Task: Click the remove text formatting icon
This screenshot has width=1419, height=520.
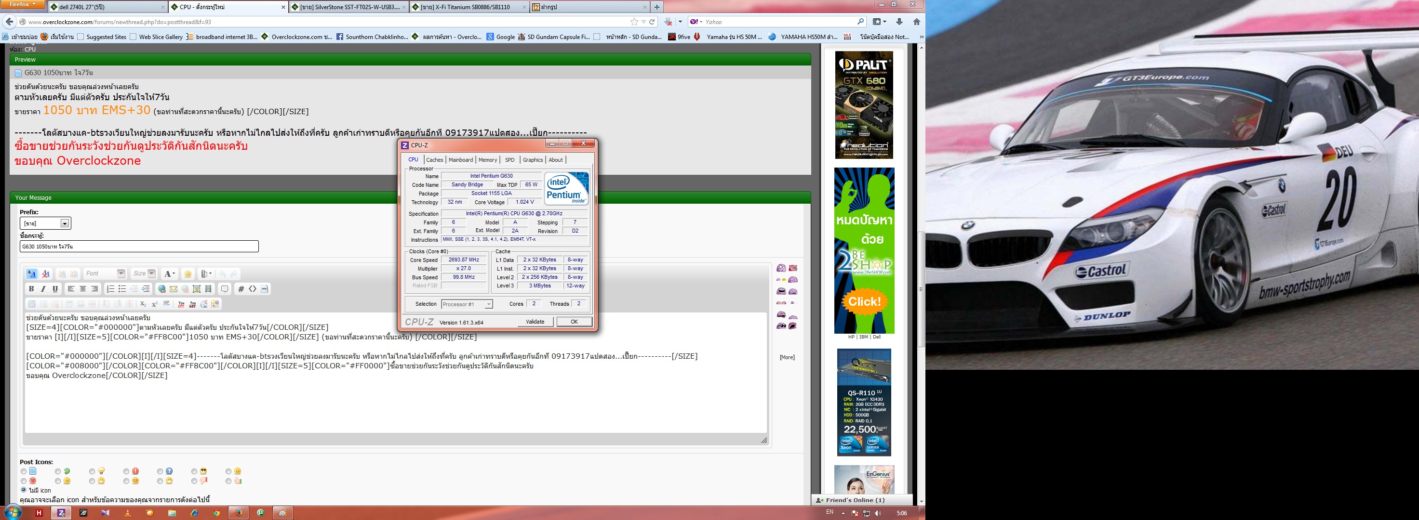Action: pyautogui.click(x=46, y=274)
